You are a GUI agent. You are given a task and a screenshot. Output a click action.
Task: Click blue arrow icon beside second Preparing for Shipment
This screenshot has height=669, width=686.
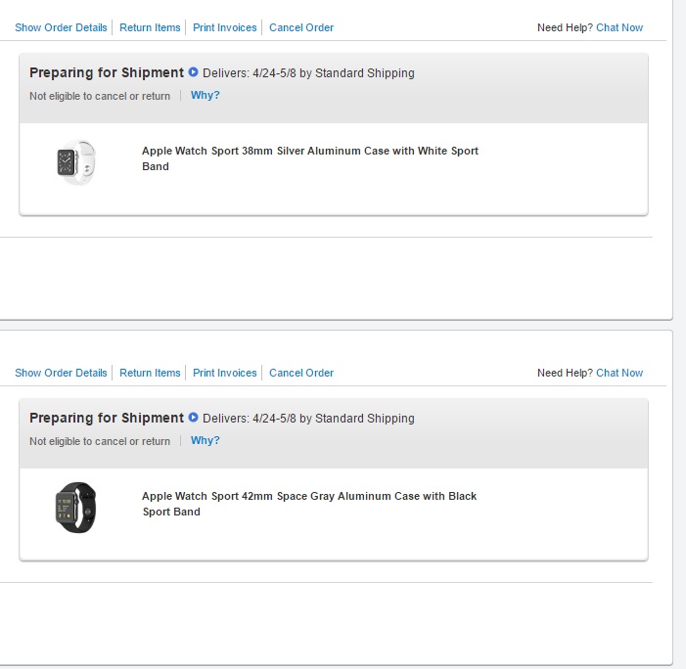click(193, 418)
